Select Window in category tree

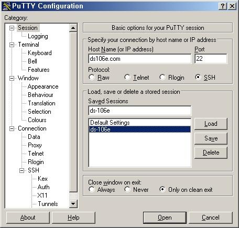tap(28, 78)
